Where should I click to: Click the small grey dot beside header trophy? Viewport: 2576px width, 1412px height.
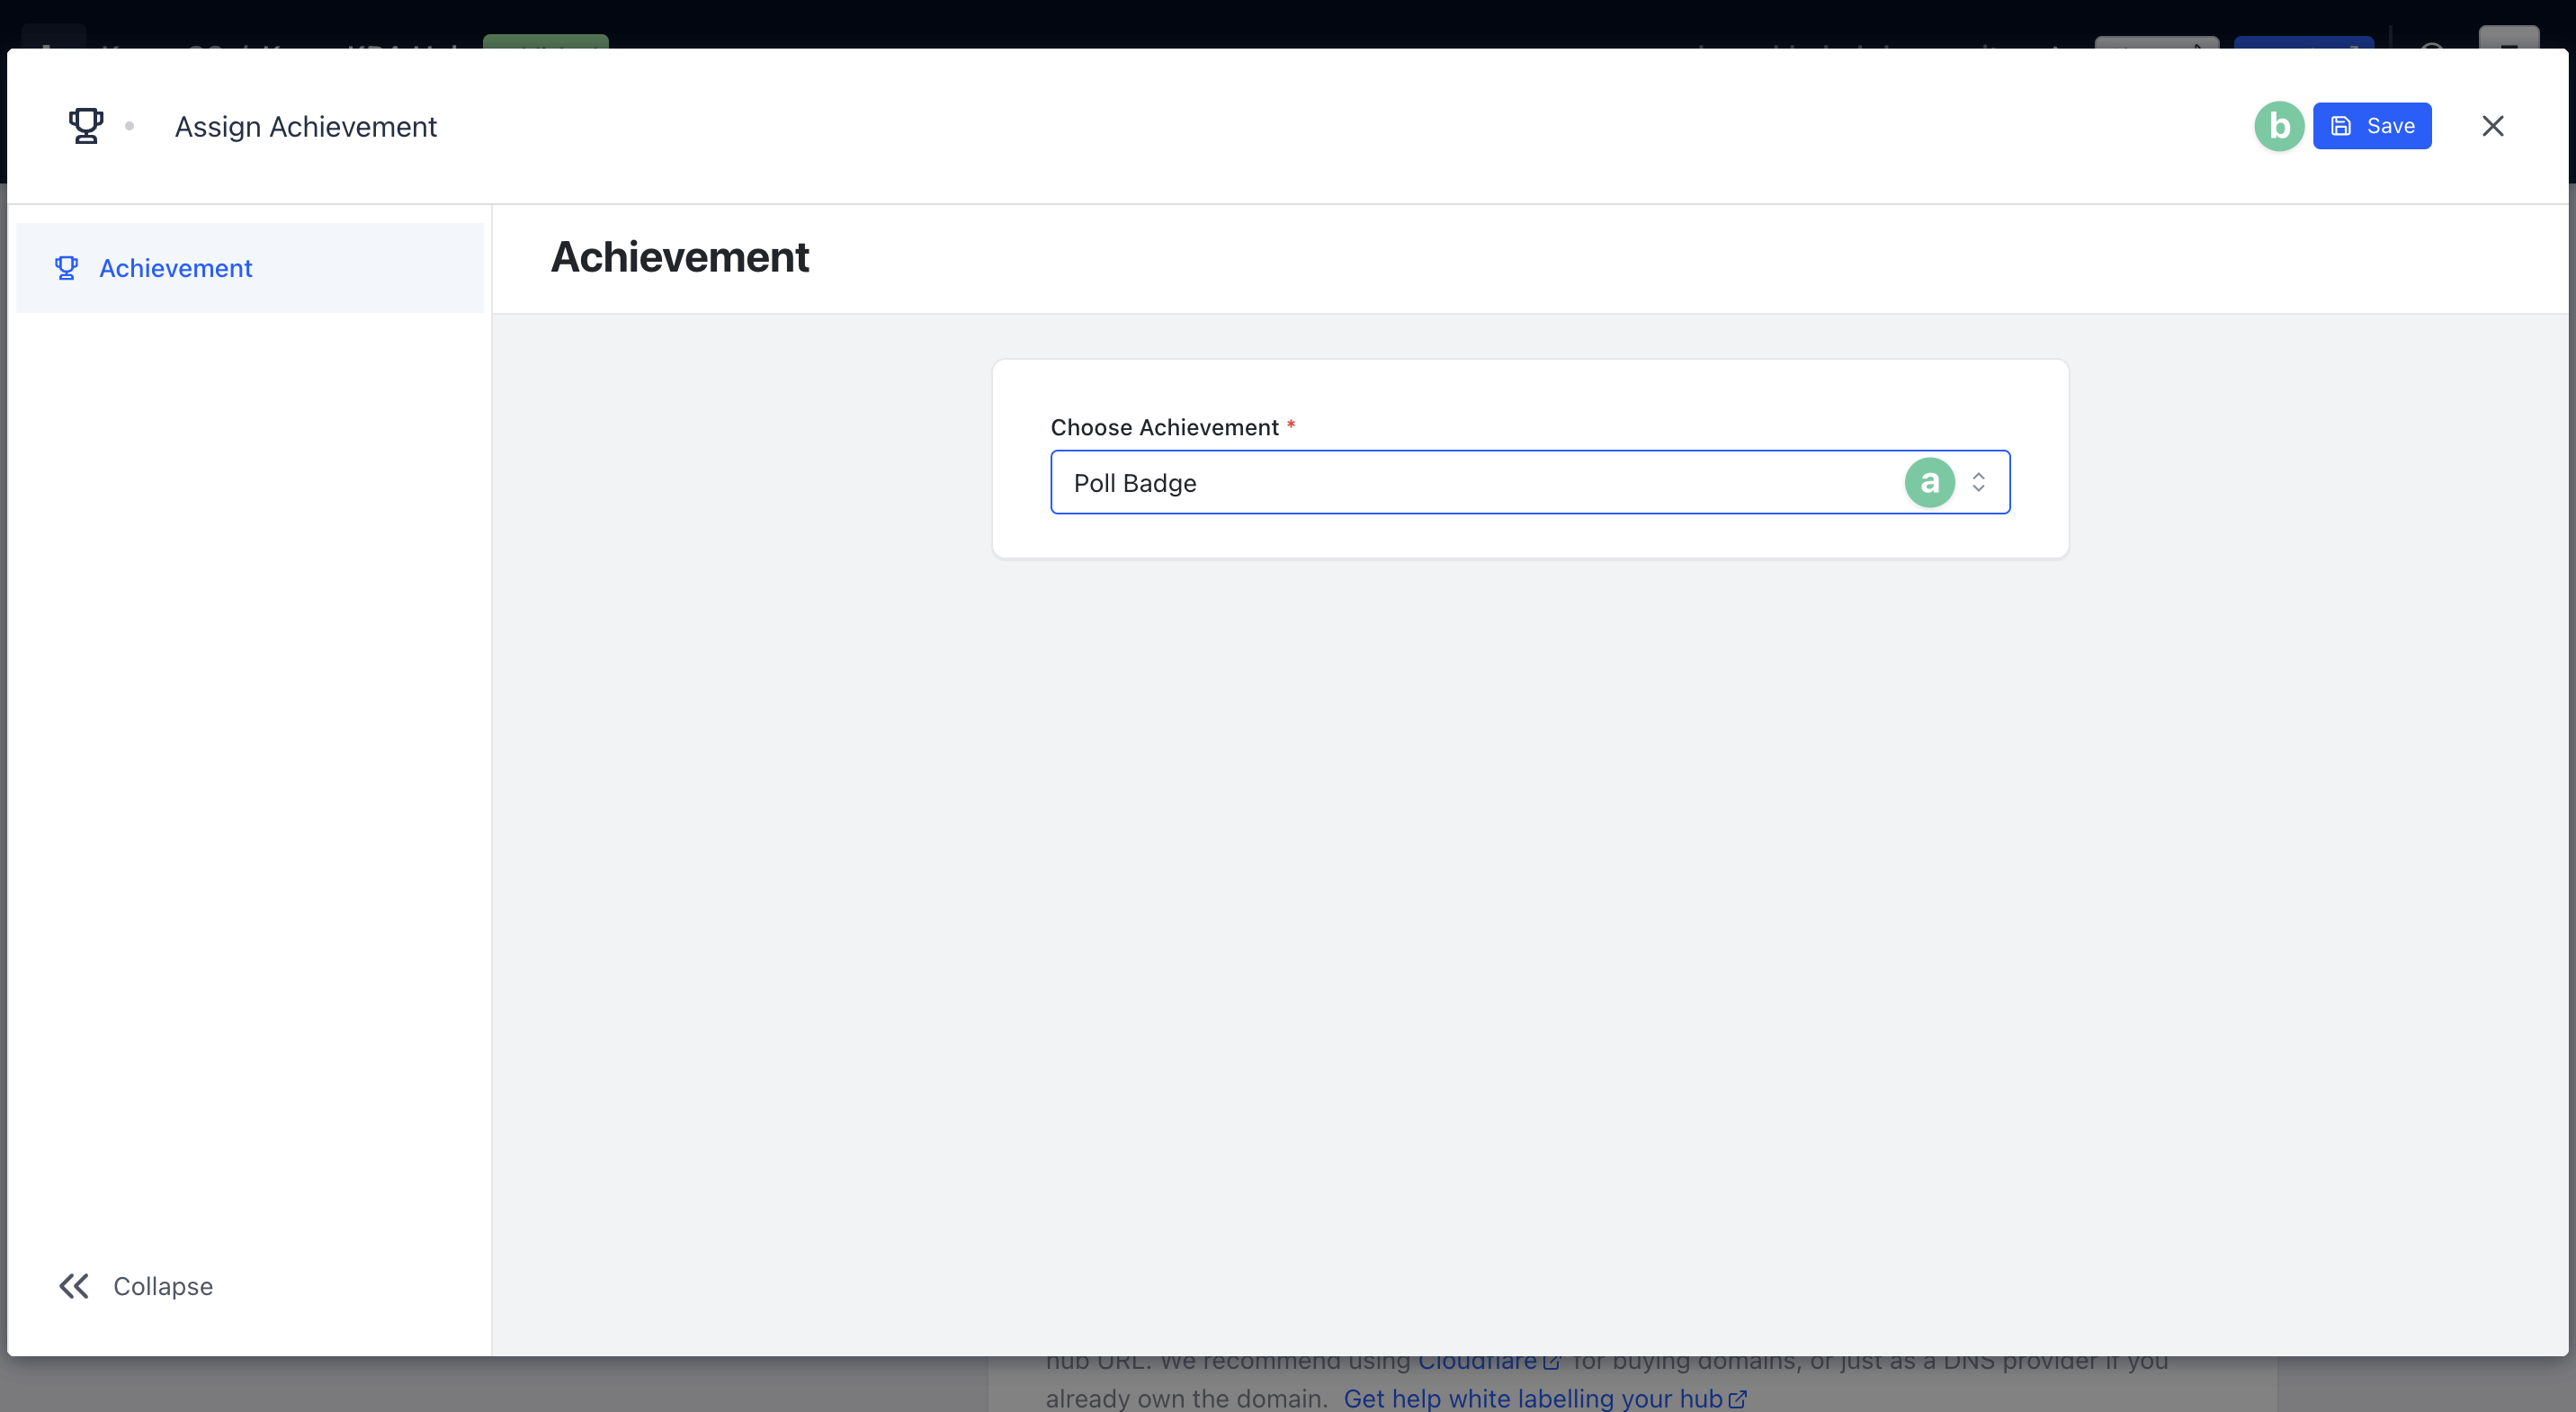click(x=129, y=126)
